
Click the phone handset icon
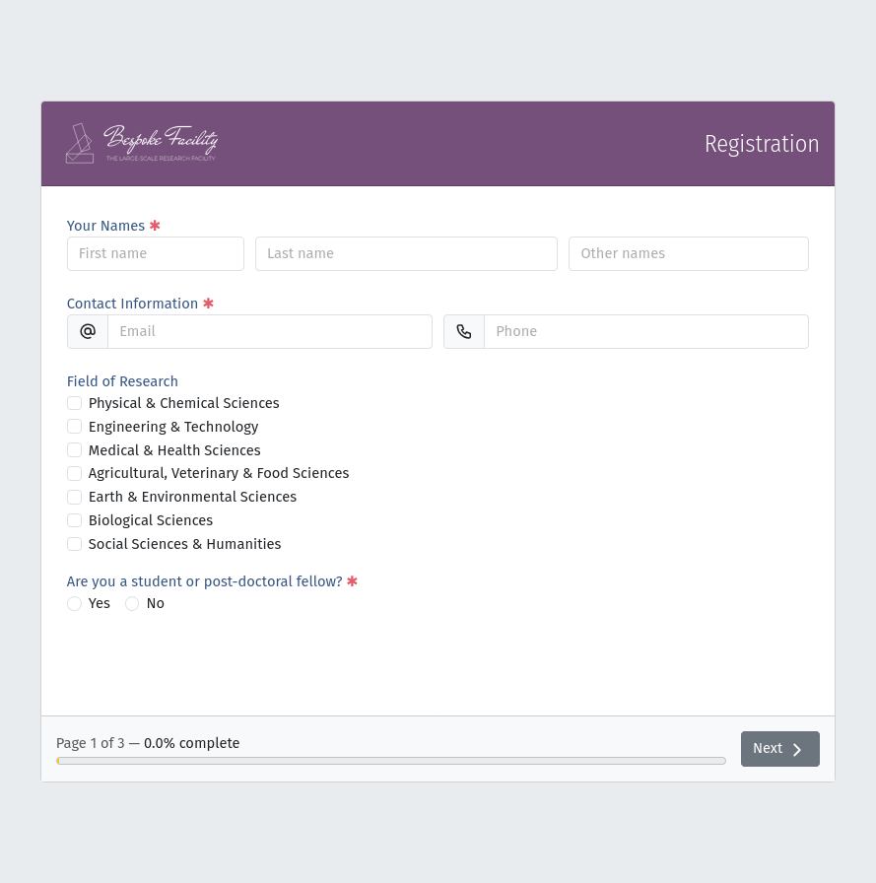click(464, 332)
